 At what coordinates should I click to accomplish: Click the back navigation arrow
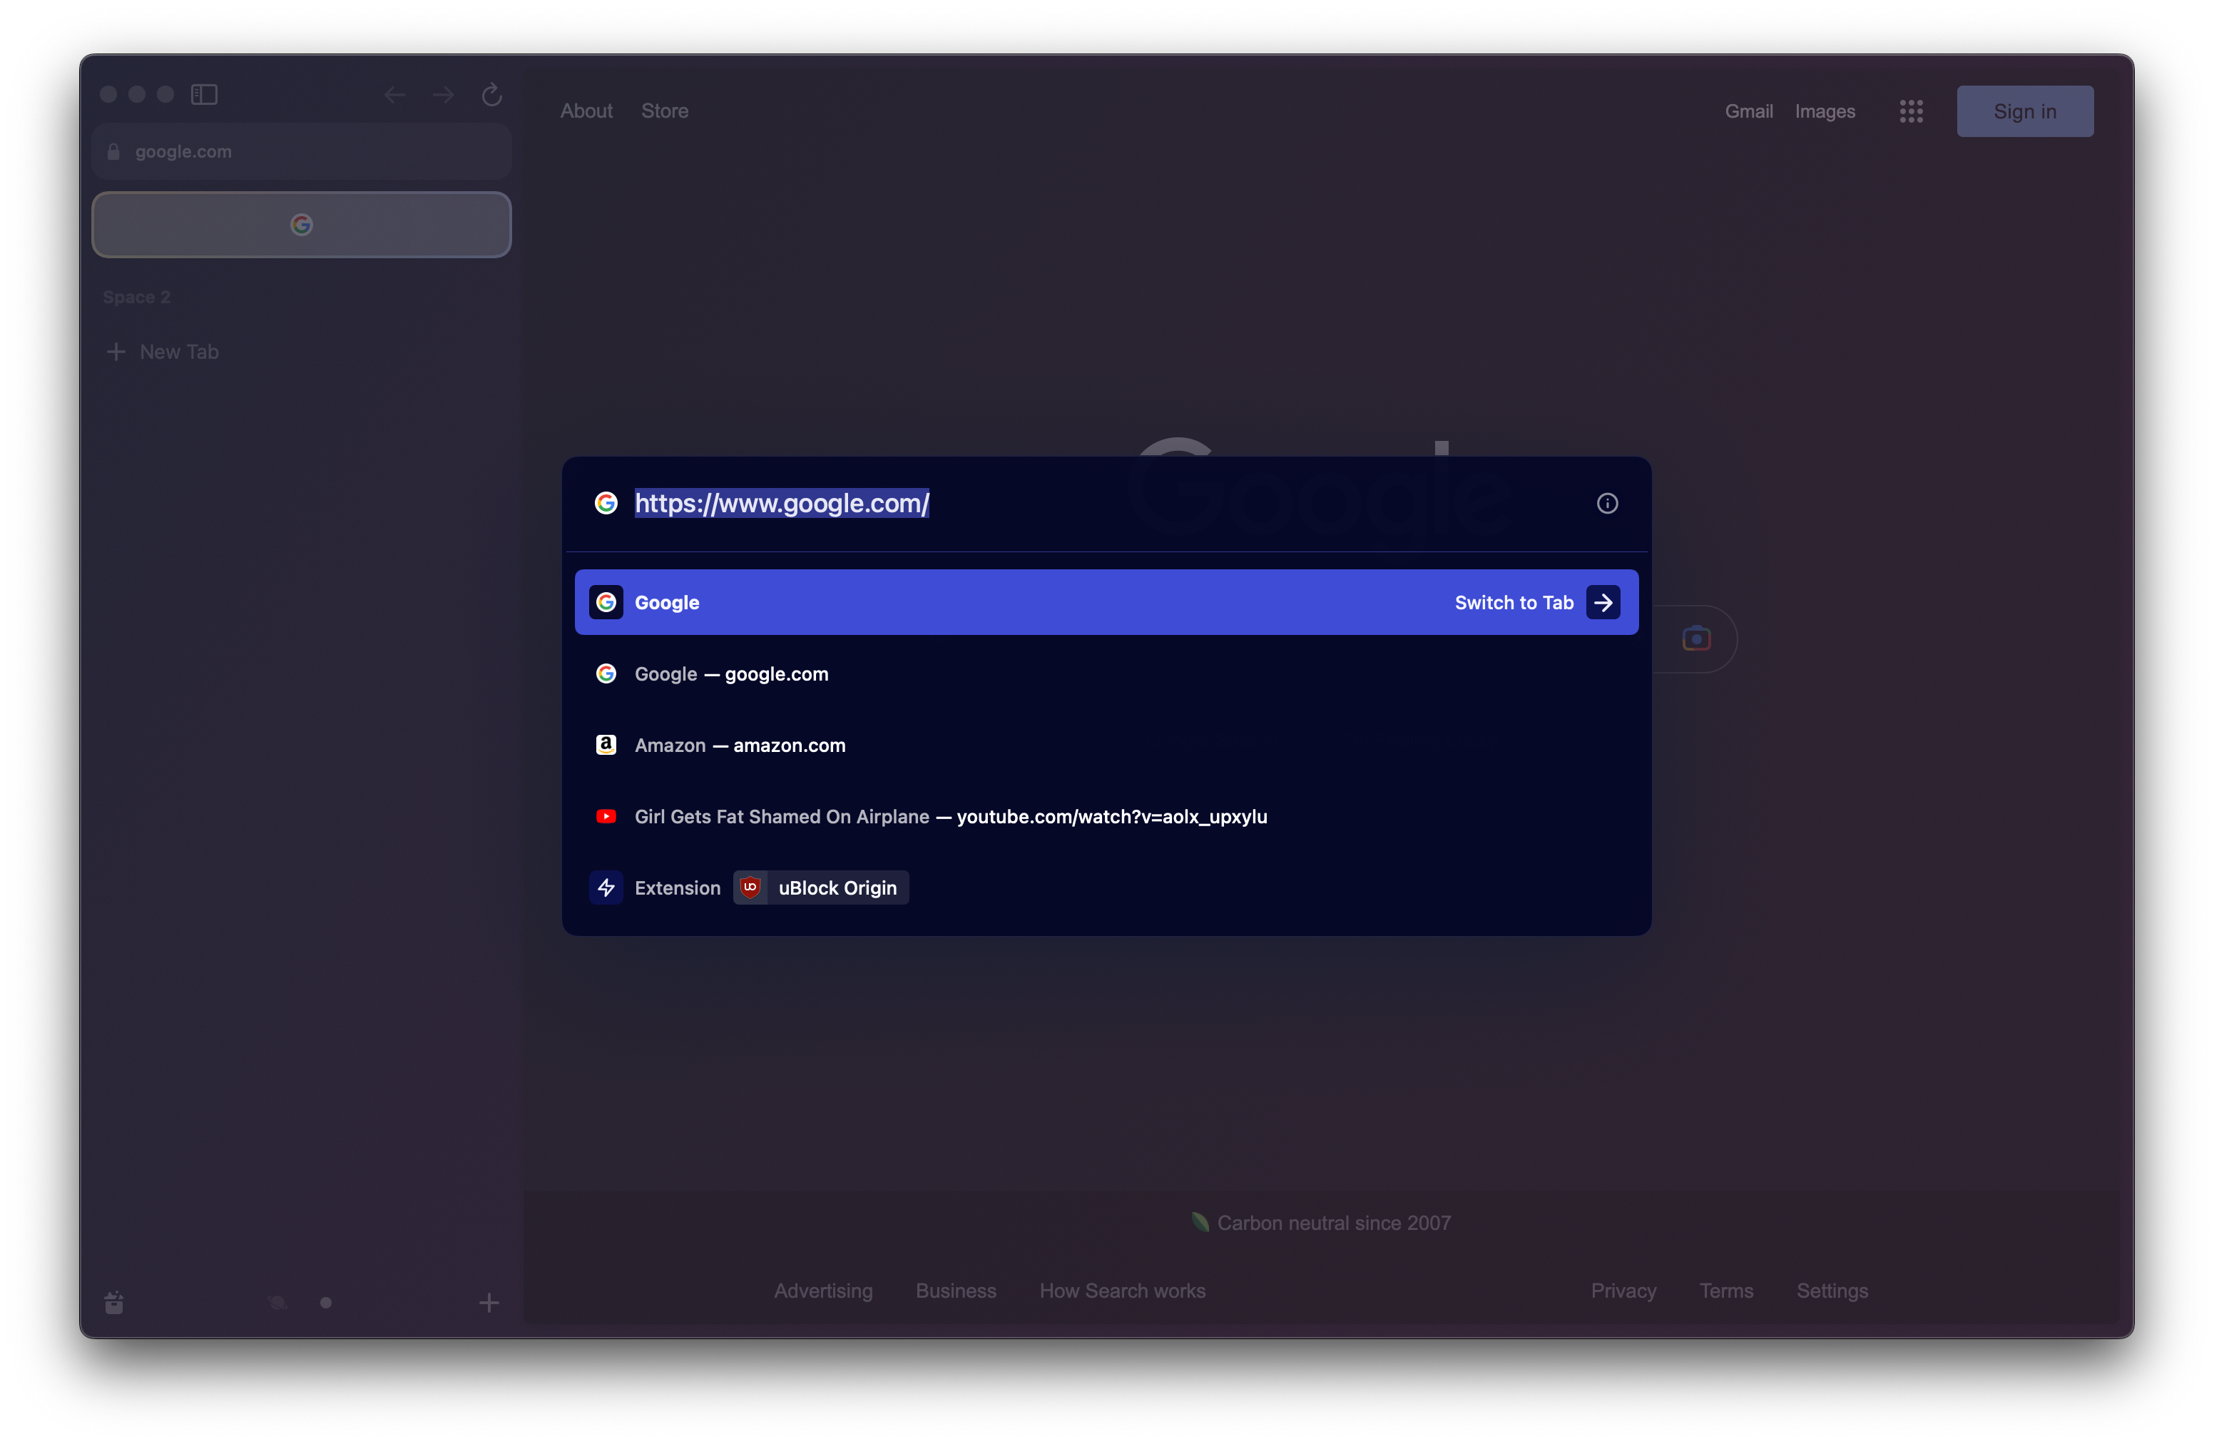(394, 95)
